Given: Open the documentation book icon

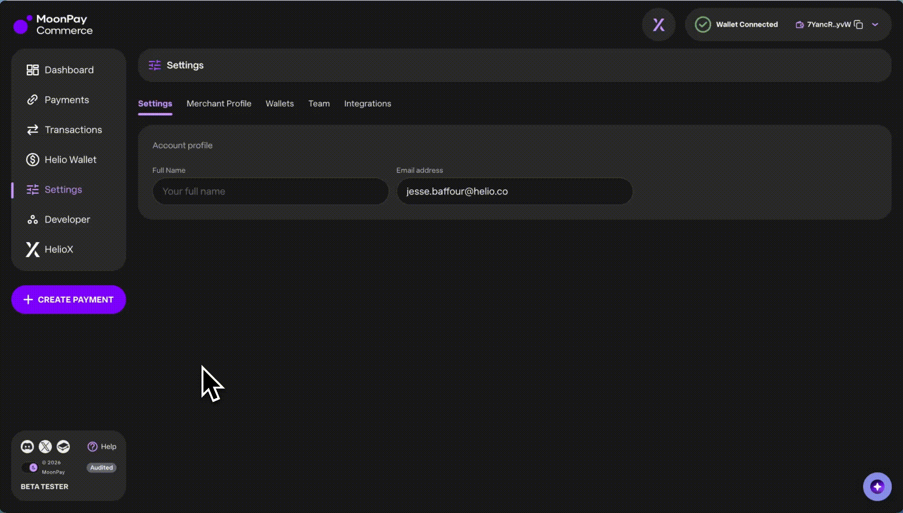Looking at the screenshot, I should [x=63, y=446].
